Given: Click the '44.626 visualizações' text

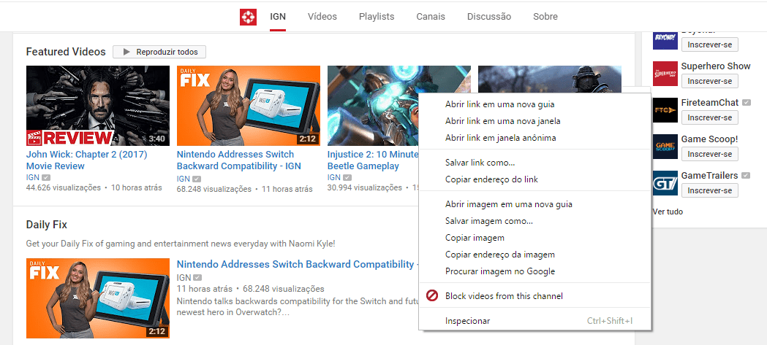Looking at the screenshot, I should coord(63,187).
